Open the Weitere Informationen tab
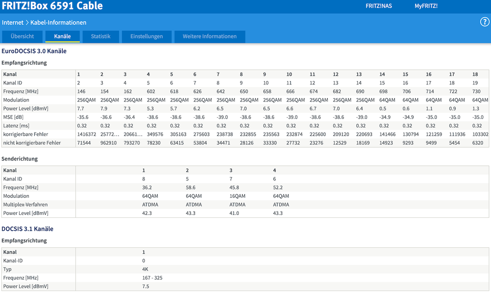 tap(209, 37)
